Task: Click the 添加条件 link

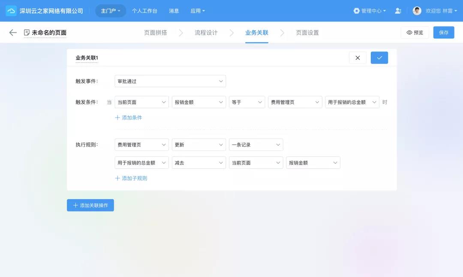Action: [x=129, y=118]
